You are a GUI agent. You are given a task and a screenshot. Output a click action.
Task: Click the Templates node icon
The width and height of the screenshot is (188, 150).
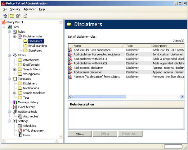pyautogui.click(x=15, y=79)
